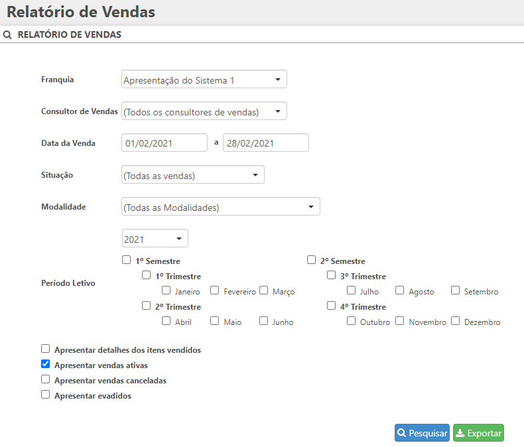Open the 2021 year dropdown
Viewport: 524px width, 447px height.
point(155,239)
